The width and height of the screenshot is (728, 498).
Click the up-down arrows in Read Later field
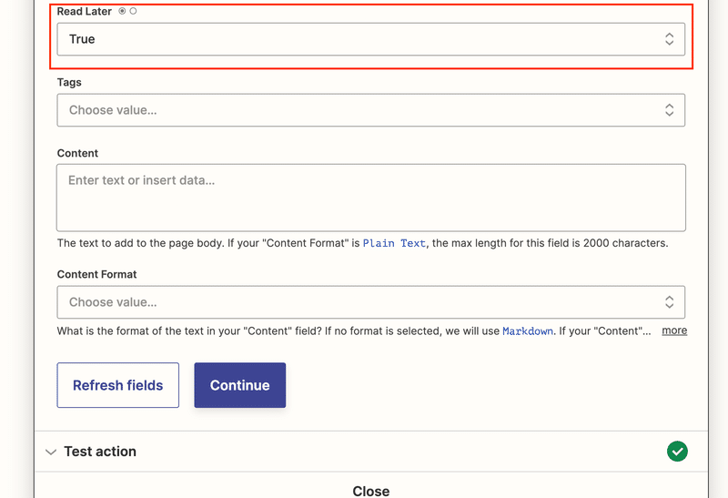(669, 39)
